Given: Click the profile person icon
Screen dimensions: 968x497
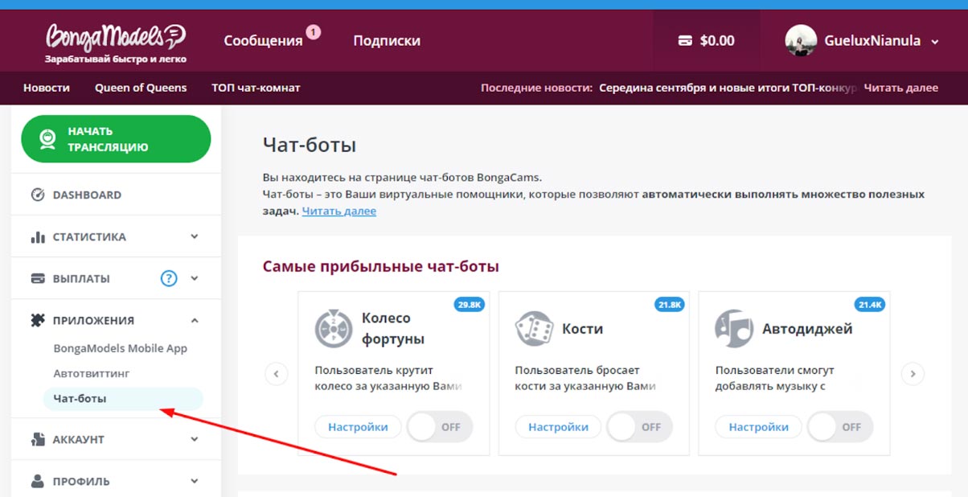Looking at the screenshot, I should click(x=38, y=481).
